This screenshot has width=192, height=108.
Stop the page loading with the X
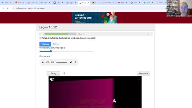(x=8, y=8)
